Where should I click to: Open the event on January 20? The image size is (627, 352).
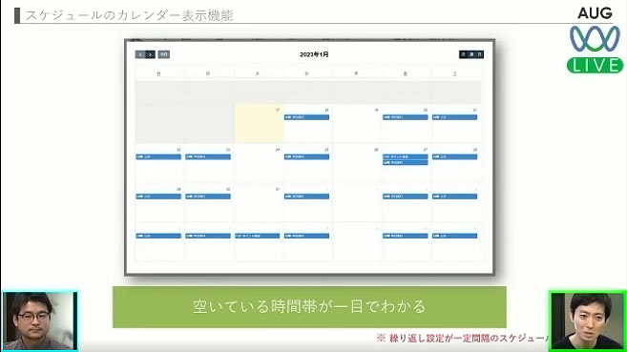(405, 117)
